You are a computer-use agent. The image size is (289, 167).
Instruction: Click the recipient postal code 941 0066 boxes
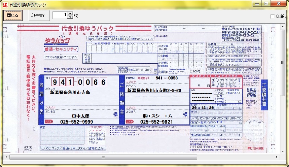pyautogui.click(x=79, y=82)
